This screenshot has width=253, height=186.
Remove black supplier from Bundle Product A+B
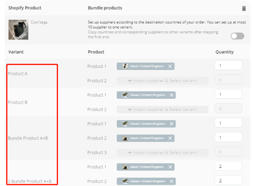coord(170,138)
